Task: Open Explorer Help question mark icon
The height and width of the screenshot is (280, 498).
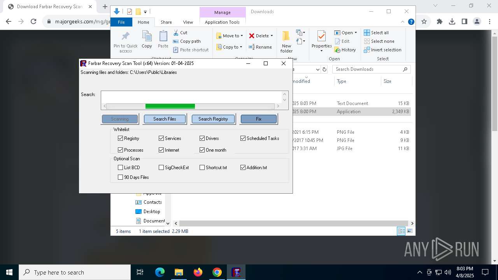Action: pyautogui.click(x=411, y=22)
